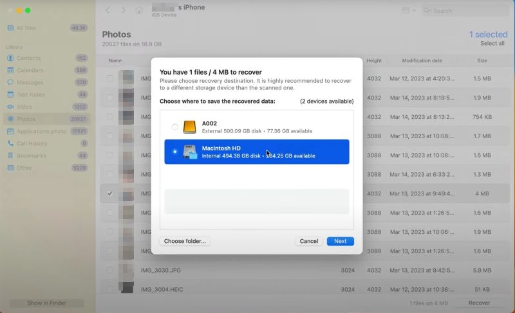Click the Choose folder... button

coord(185,241)
